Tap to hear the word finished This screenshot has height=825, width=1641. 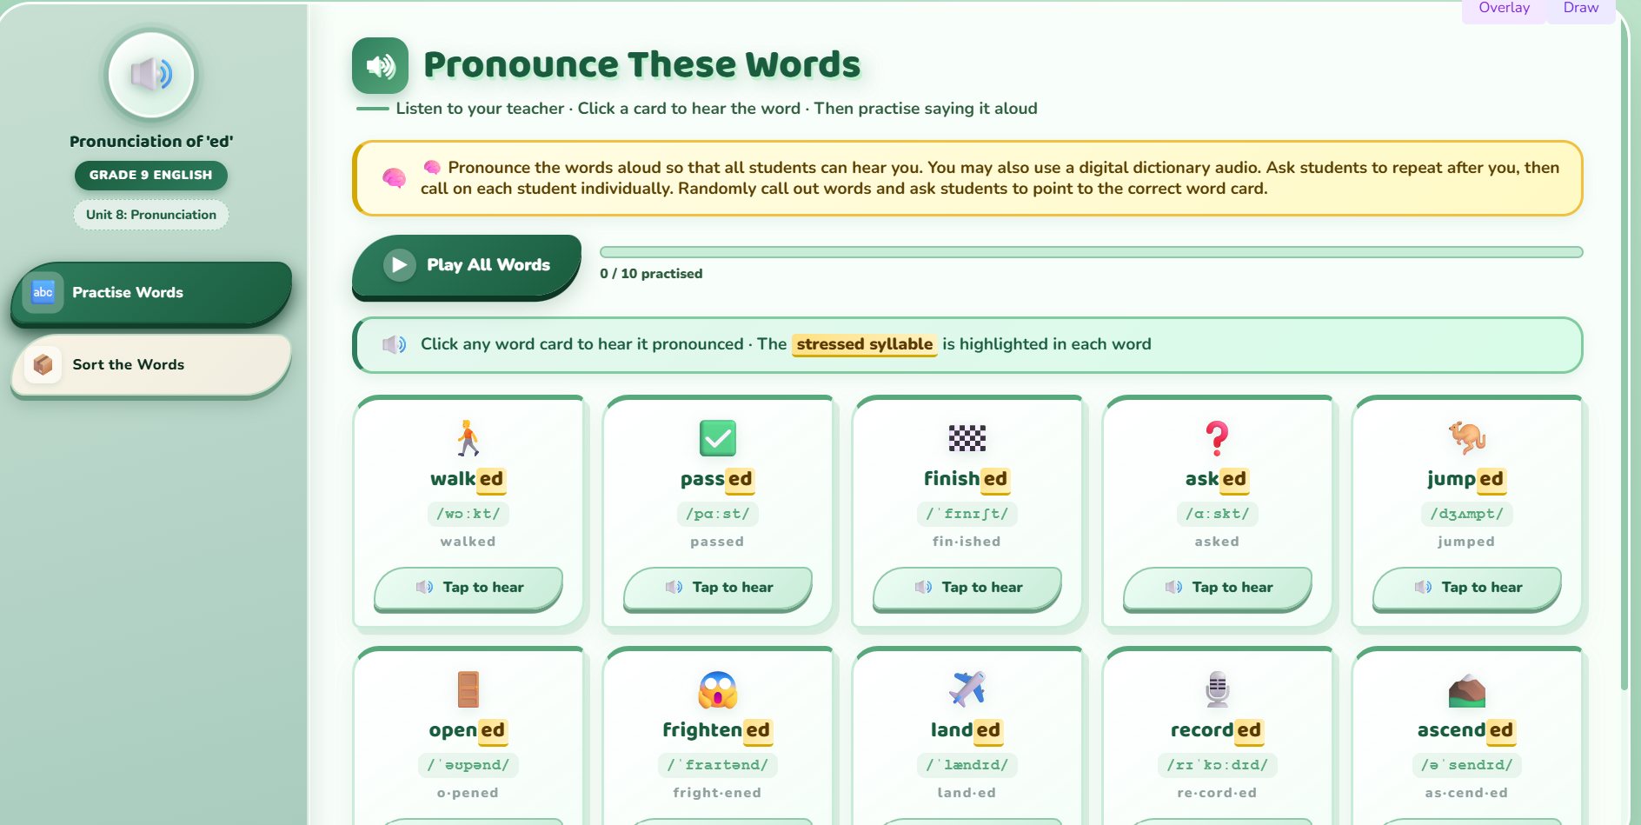[967, 589]
